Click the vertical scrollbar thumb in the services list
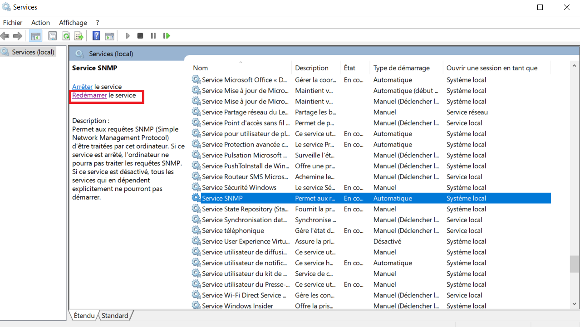Screen dimensions: 580x327 click(x=574, y=264)
